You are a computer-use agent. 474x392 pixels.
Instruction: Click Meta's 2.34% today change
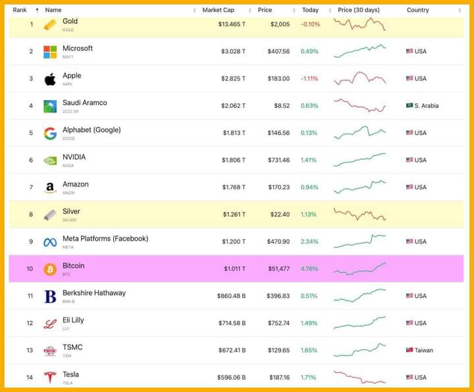pos(309,241)
